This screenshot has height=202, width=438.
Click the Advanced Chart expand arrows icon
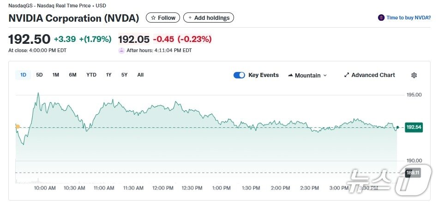coord(347,75)
